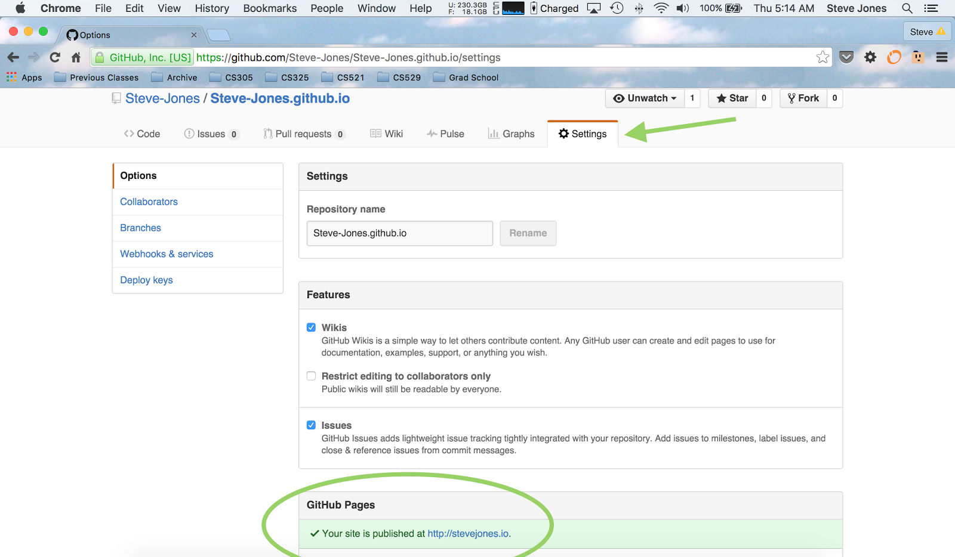Bookmark this page with the star icon

coord(823,57)
